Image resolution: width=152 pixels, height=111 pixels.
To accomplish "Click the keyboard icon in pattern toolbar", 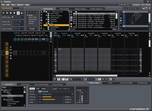I will (x=67, y=79).
